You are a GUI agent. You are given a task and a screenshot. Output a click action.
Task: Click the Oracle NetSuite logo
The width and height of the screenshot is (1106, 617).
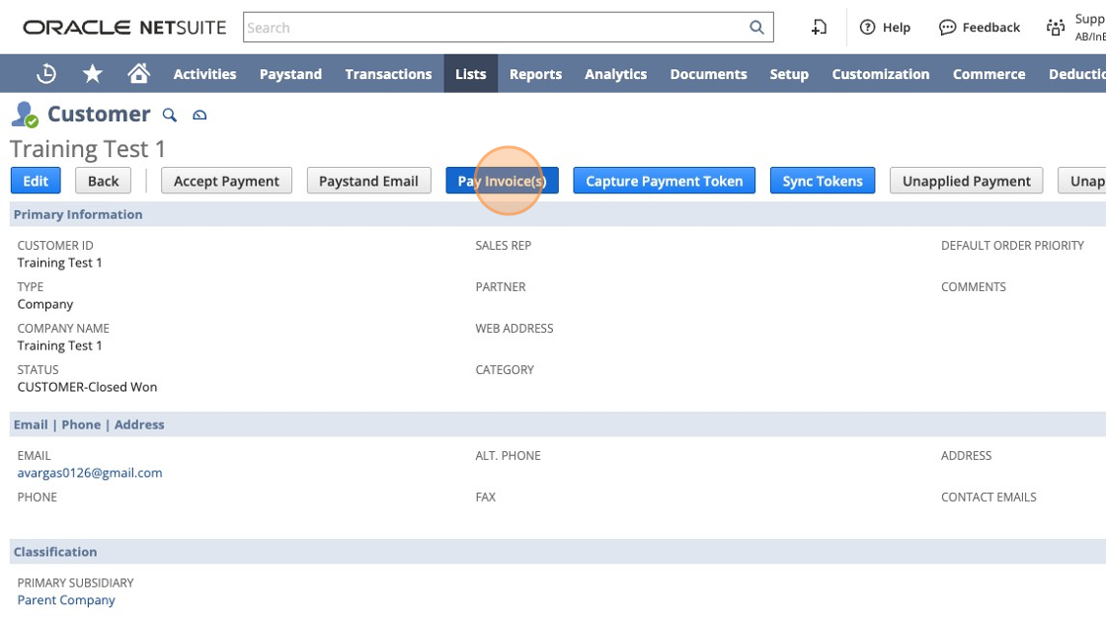124,28
